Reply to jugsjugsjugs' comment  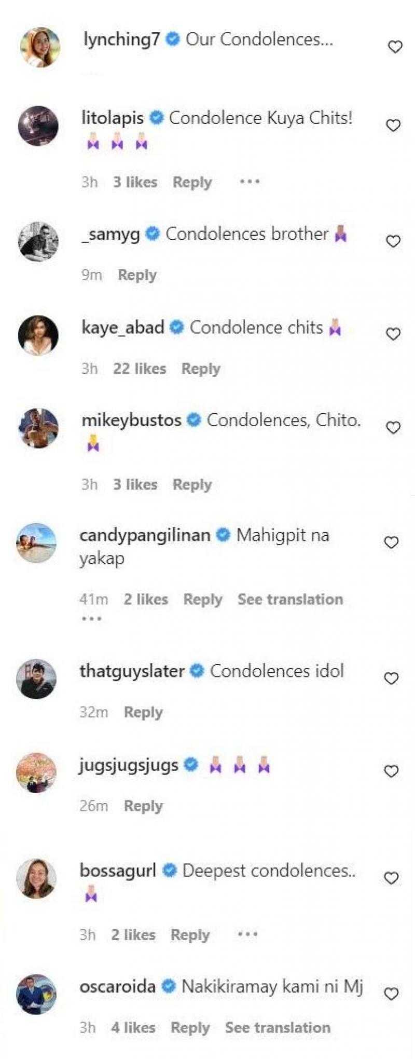pos(143,806)
